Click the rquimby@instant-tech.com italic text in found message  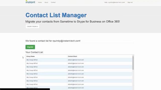click(x=66, y=41)
